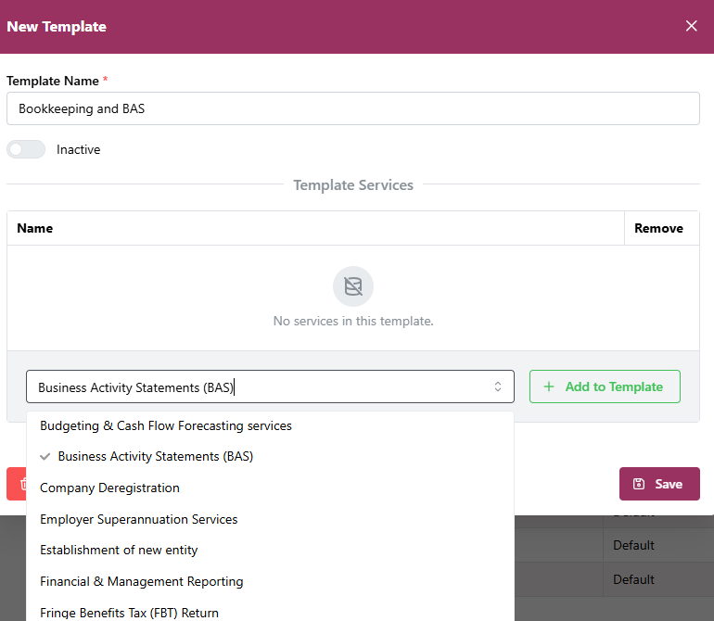
Task: Close the New Template dialog with X
Action: tap(691, 26)
